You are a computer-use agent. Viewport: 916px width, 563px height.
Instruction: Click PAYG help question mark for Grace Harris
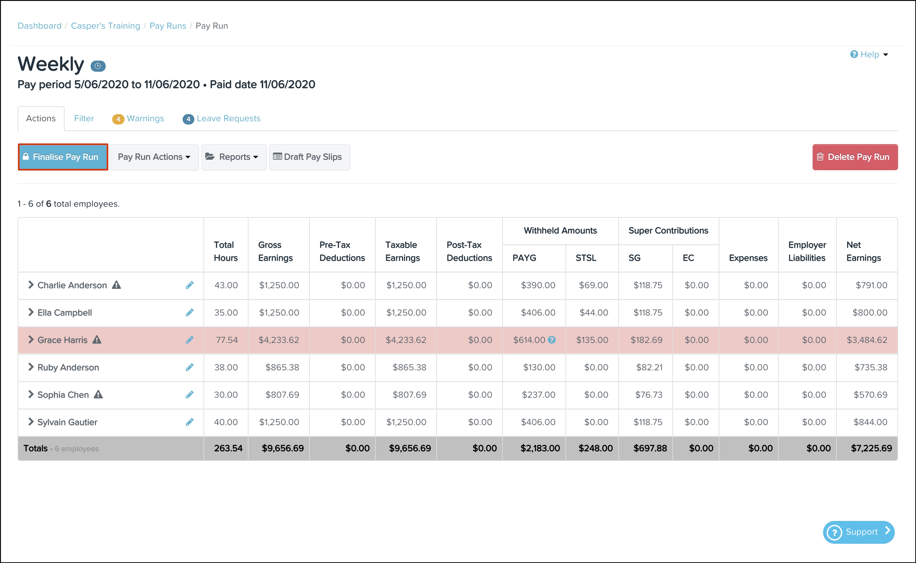552,340
